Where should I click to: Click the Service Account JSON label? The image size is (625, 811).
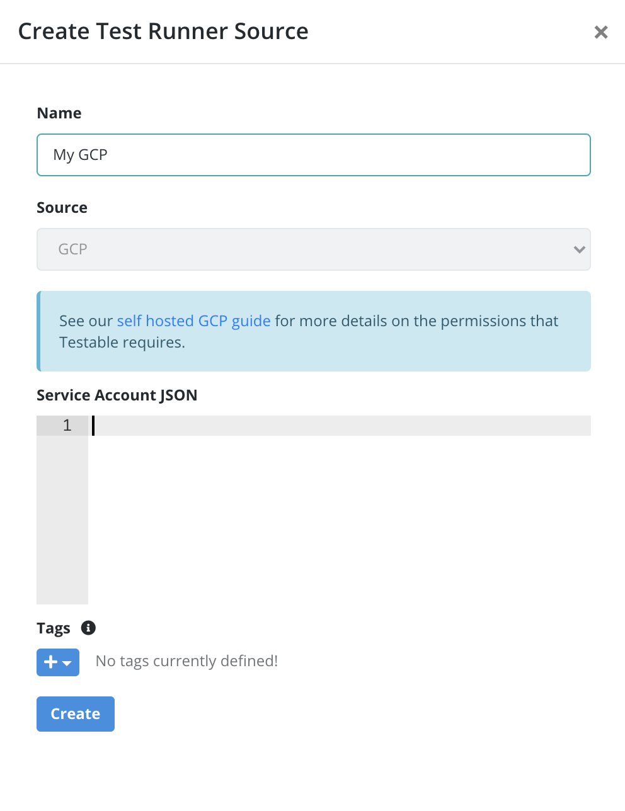pos(117,395)
